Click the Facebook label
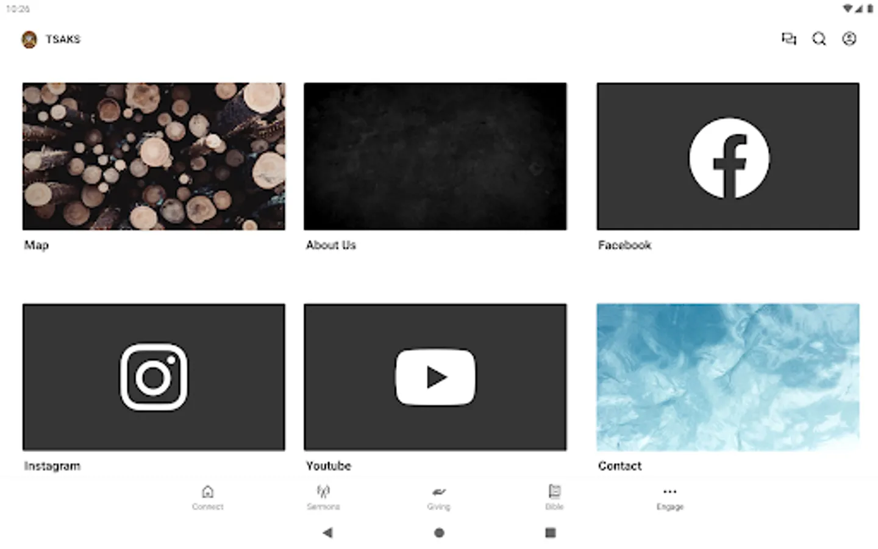The width and height of the screenshot is (878, 549). pos(625,245)
